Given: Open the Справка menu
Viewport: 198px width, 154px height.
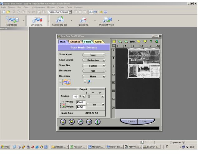Looking at the screenshot, I should pos(78,7).
